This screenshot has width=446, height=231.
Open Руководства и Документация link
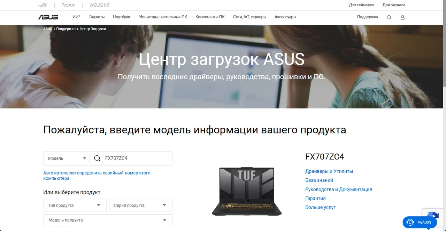click(339, 189)
